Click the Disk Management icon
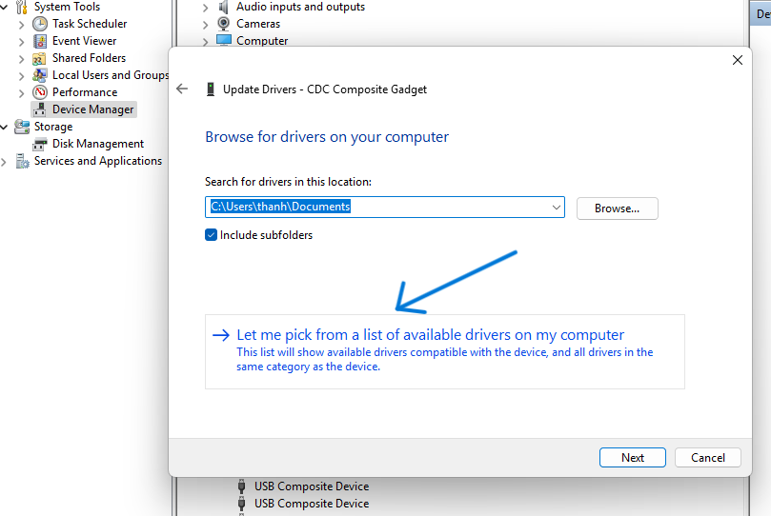 click(x=40, y=144)
